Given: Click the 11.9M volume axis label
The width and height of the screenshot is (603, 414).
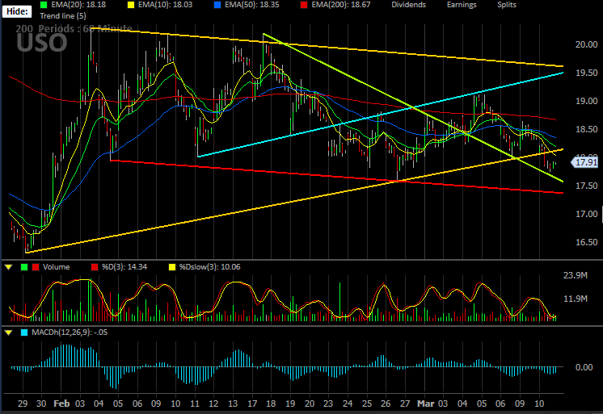Looking at the screenshot, I should 576,299.
